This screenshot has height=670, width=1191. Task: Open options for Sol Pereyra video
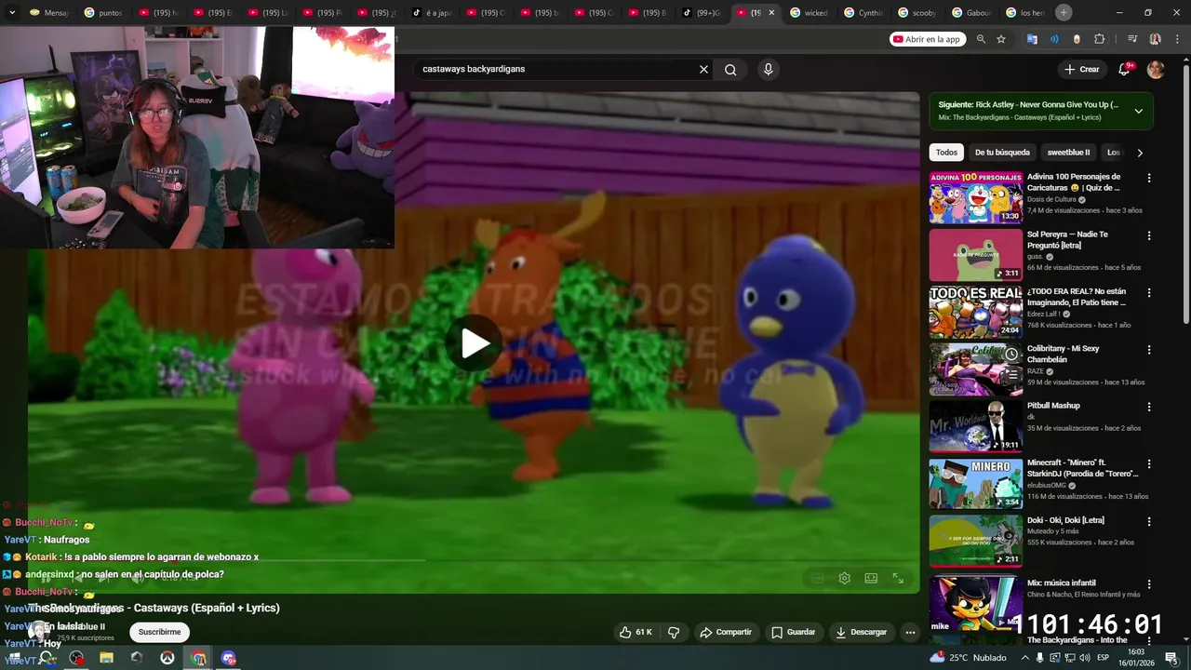(x=1149, y=235)
